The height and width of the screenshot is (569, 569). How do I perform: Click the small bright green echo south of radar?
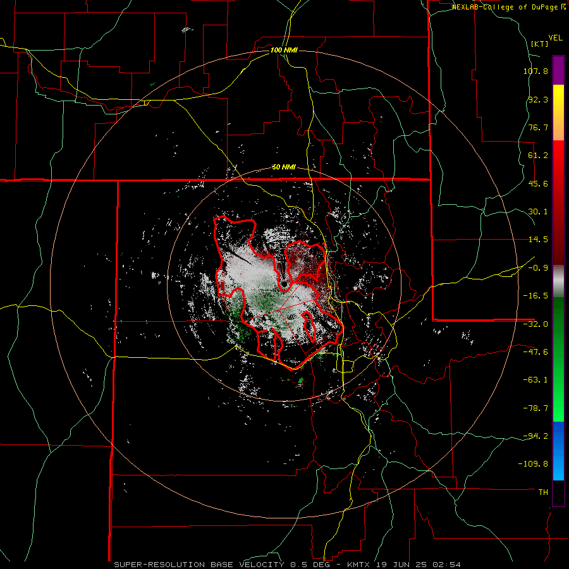pyautogui.click(x=301, y=381)
